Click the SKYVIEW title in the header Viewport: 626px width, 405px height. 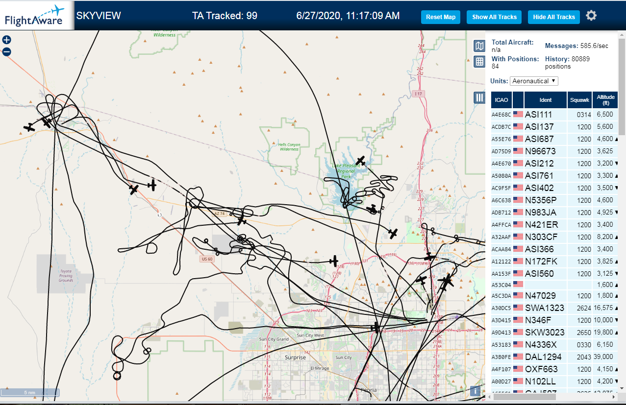pyautogui.click(x=99, y=16)
